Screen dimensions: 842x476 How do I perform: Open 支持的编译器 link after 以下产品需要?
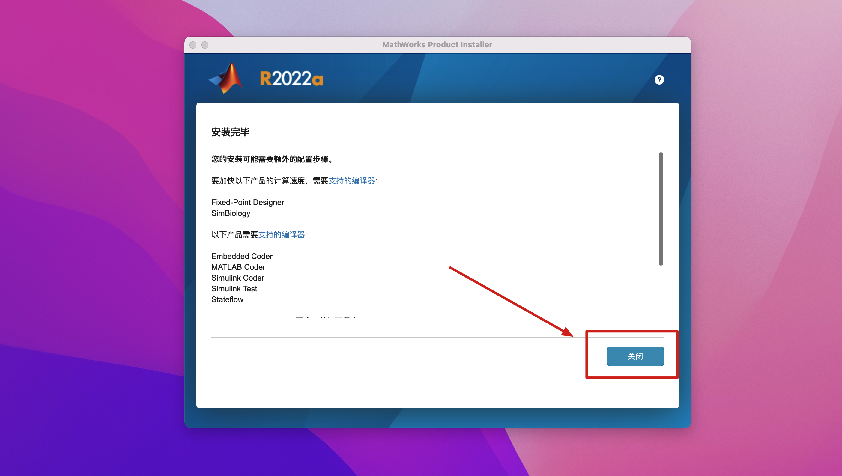(282, 235)
